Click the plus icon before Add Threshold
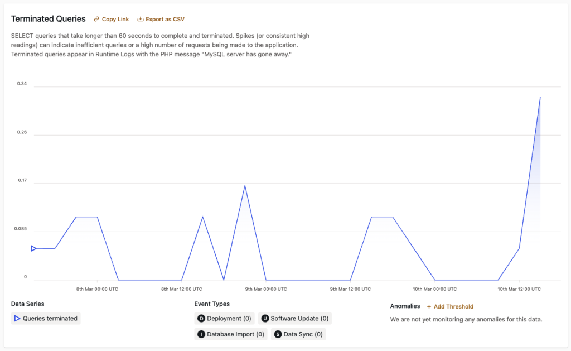This screenshot has height=351, width=571. pos(429,306)
